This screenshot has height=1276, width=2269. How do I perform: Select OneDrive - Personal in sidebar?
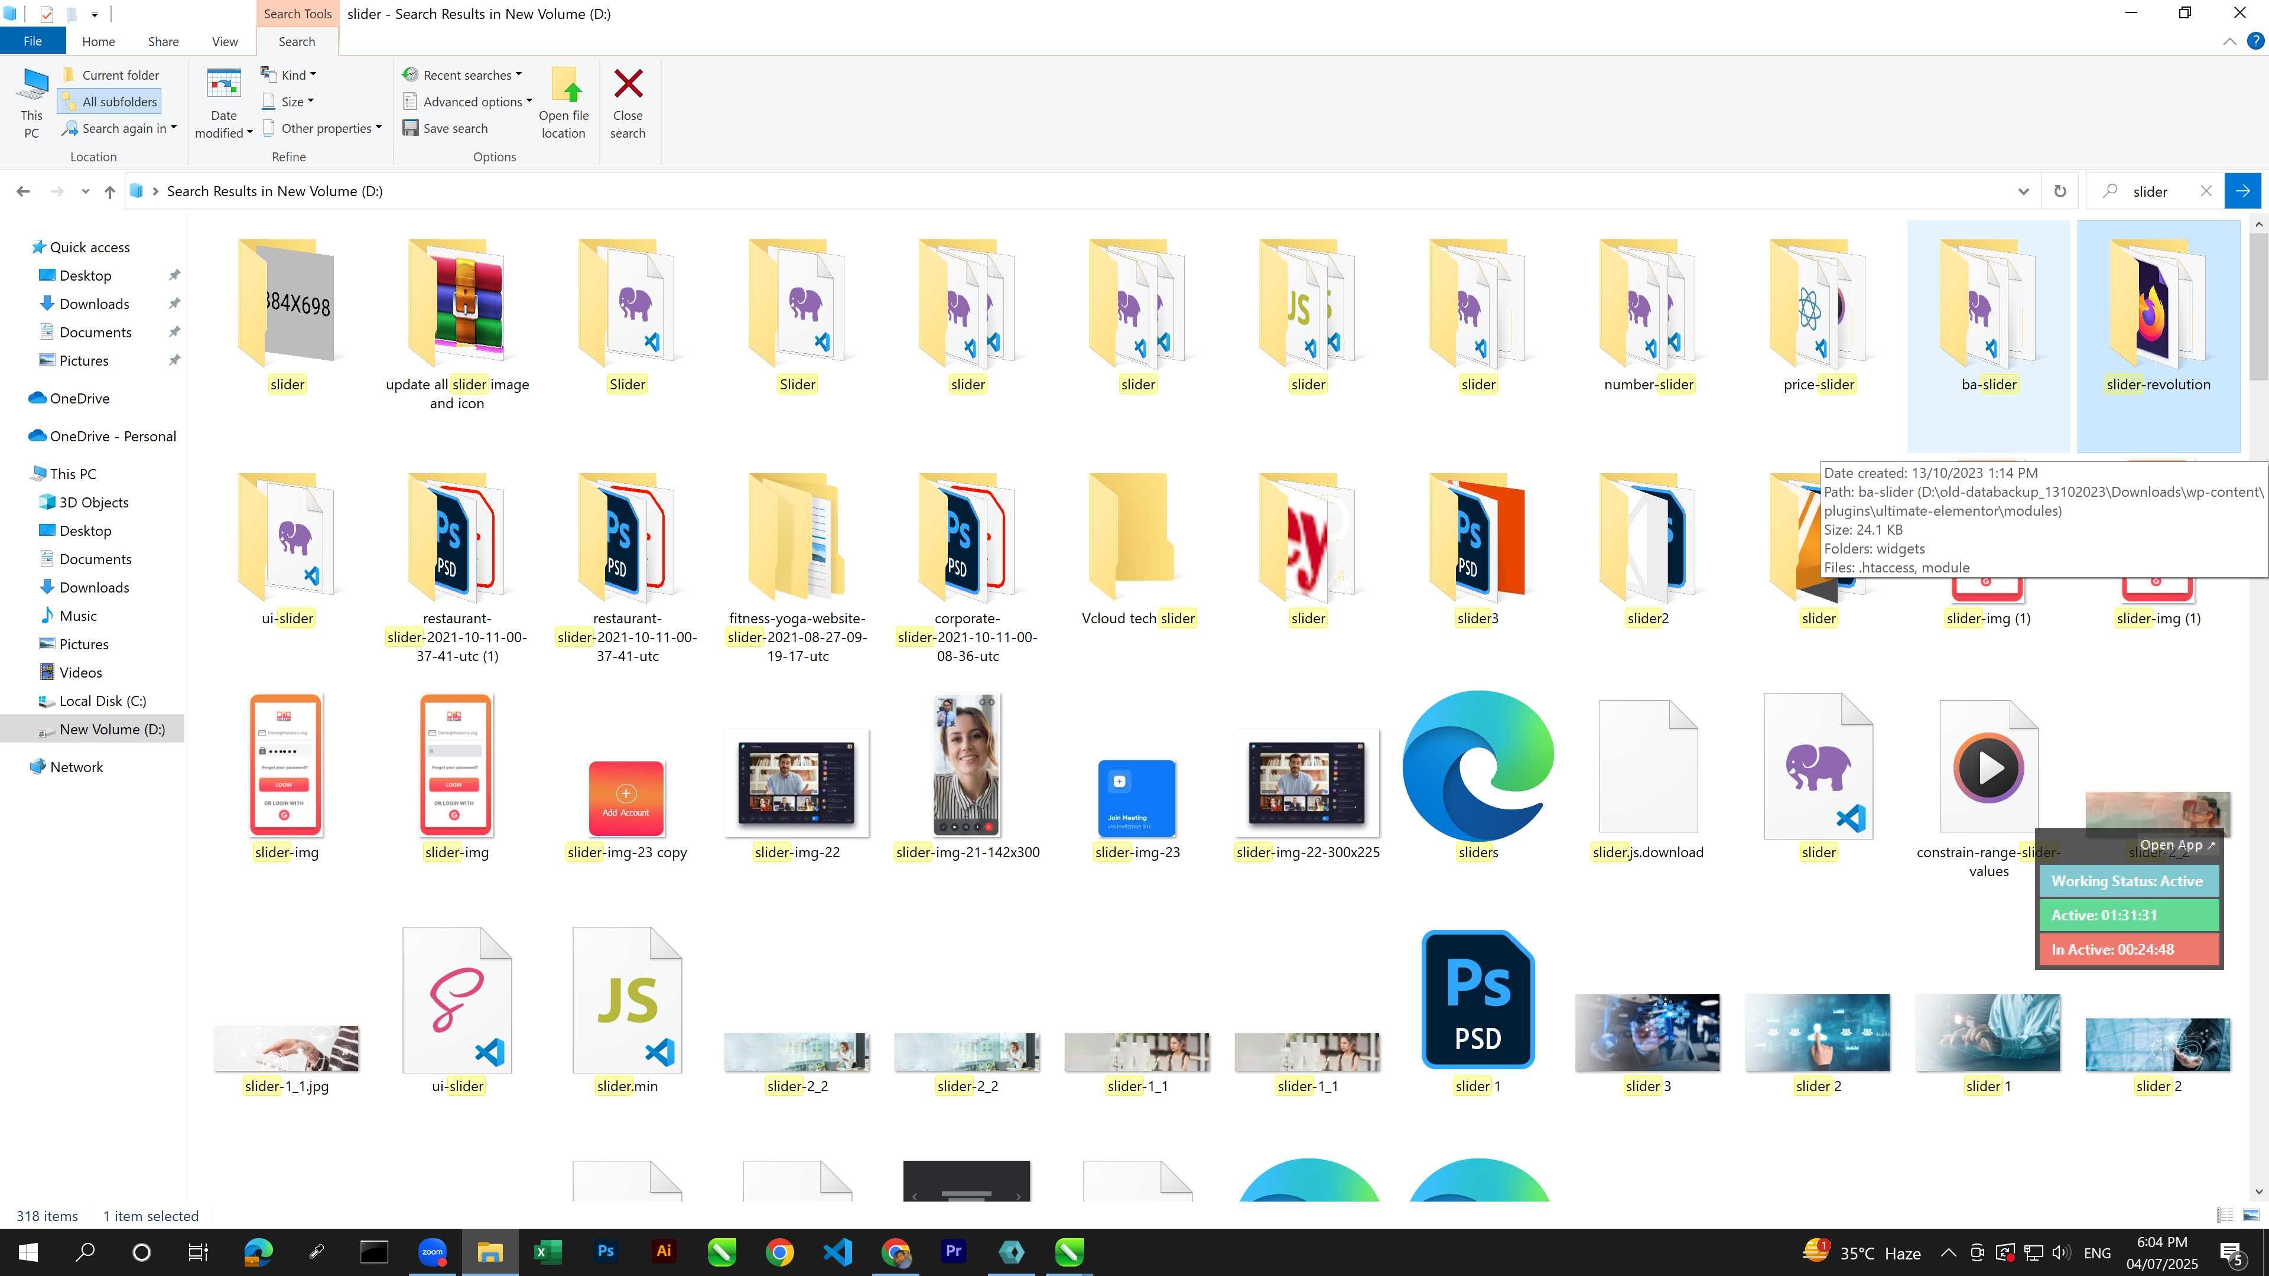(112, 436)
